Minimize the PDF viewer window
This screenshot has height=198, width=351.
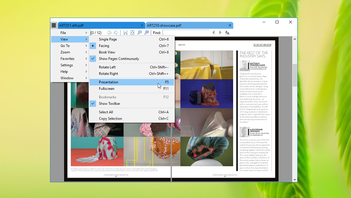[x=264, y=22]
